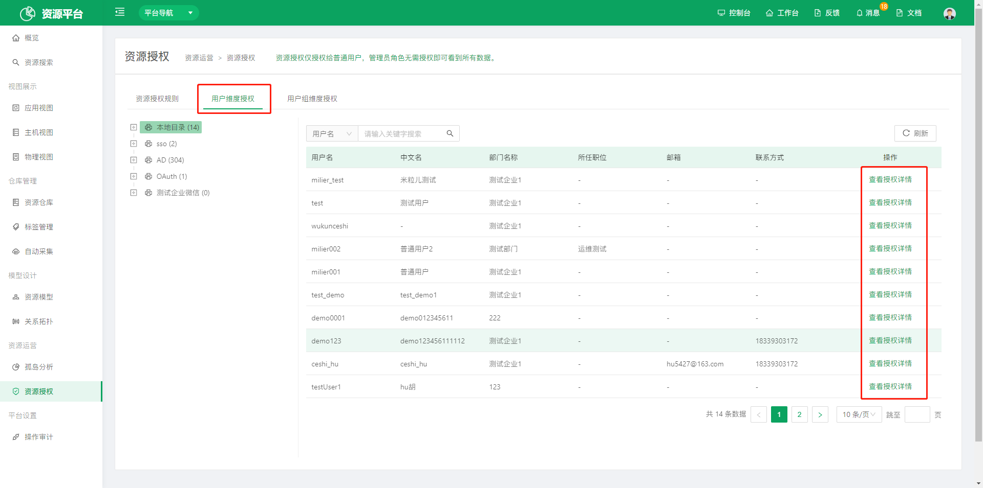Go to the previous page arrow
Image resolution: width=983 pixels, height=488 pixels.
[x=759, y=414]
